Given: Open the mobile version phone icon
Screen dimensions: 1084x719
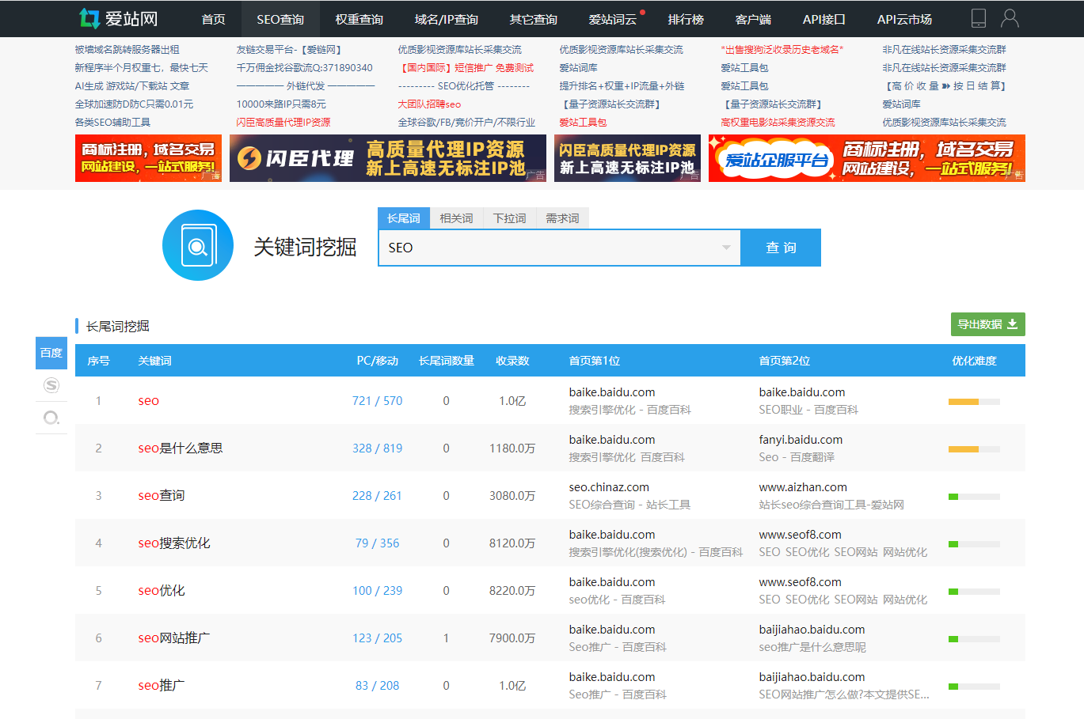Looking at the screenshot, I should (x=979, y=18).
